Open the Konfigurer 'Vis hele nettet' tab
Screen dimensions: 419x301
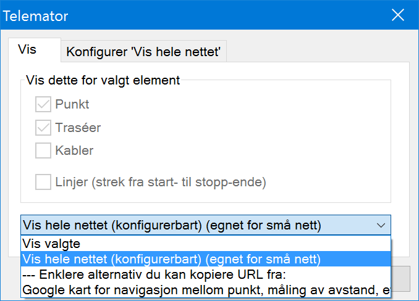(x=143, y=51)
